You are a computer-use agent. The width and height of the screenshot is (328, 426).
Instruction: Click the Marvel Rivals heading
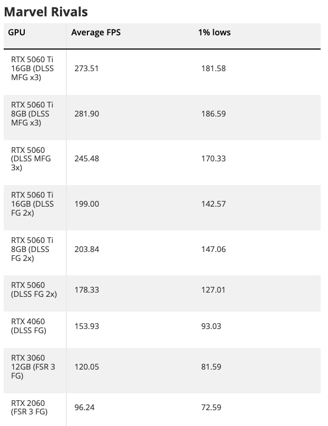tap(46, 11)
